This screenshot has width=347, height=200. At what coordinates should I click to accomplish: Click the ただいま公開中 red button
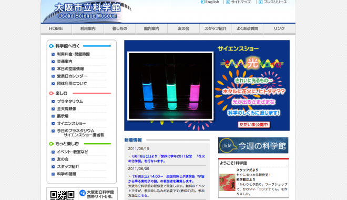(254, 125)
